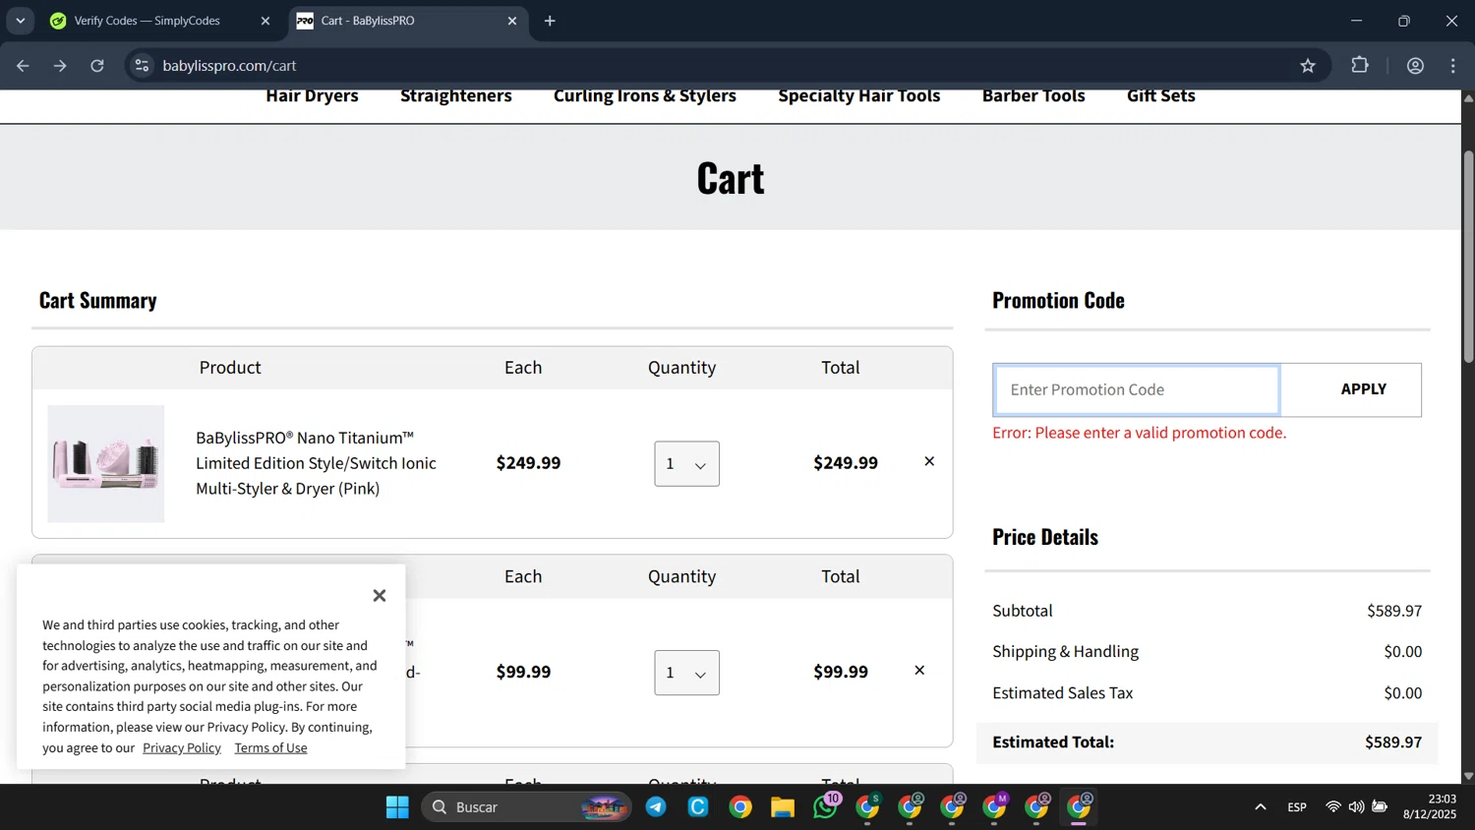Screen dimensions: 1475x830
Task: Open Telegram from the taskbar
Action: [656, 807]
